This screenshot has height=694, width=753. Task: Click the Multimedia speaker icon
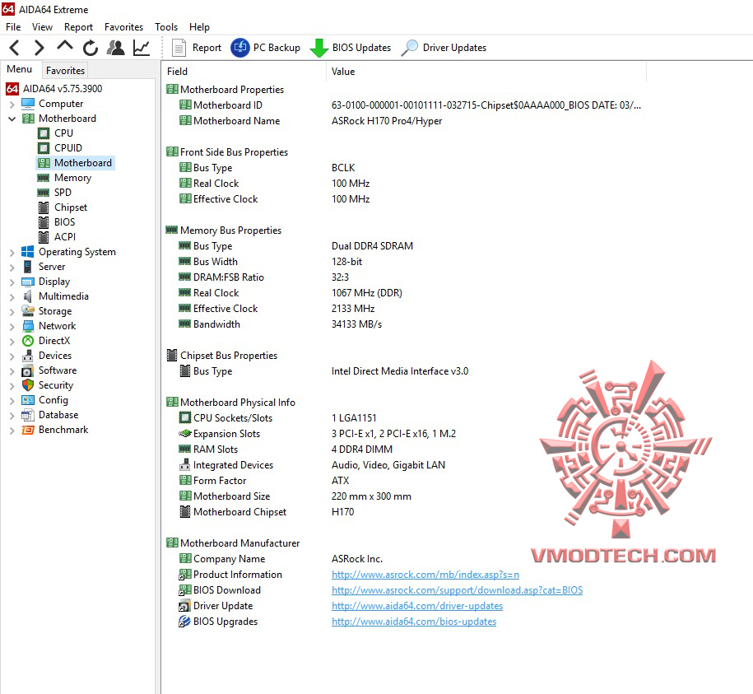[x=28, y=296]
